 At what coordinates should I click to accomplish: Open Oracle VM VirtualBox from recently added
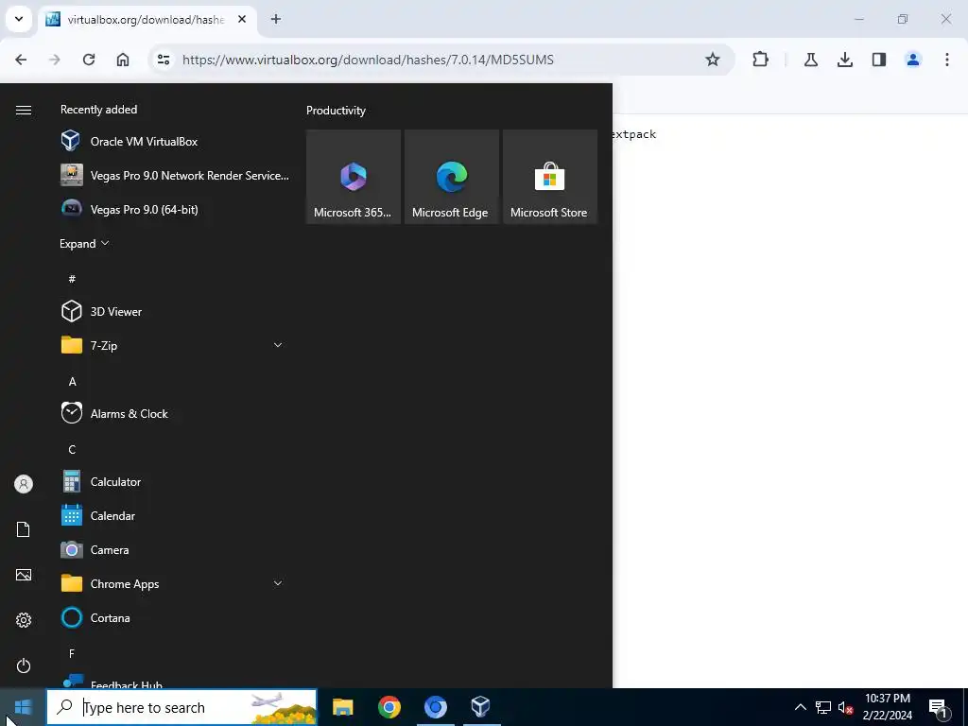coord(175,142)
